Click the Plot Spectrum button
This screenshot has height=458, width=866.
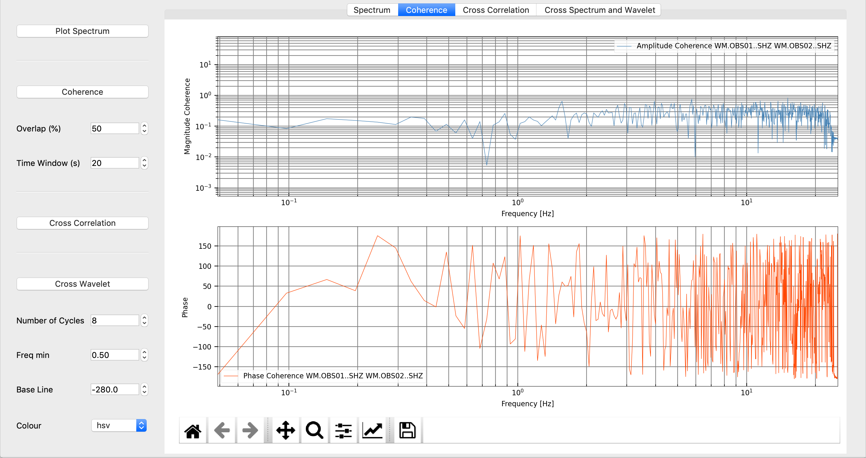[83, 31]
